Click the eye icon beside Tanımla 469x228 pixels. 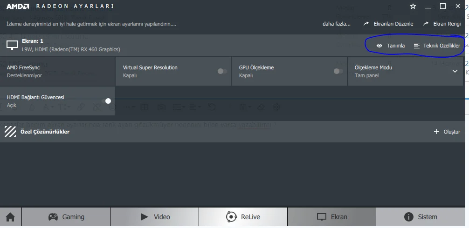coord(379,46)
